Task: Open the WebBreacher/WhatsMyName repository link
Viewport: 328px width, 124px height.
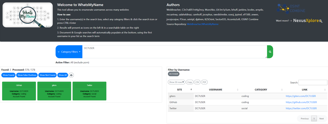Action: tap(203, 24)
